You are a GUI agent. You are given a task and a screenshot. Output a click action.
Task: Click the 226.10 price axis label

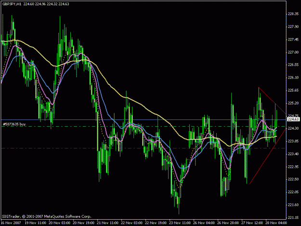(x=293, y=78)
